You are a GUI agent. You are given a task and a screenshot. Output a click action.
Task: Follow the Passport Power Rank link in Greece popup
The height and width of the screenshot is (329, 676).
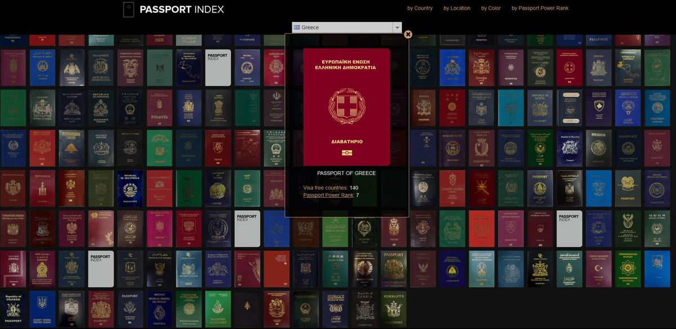328,195
